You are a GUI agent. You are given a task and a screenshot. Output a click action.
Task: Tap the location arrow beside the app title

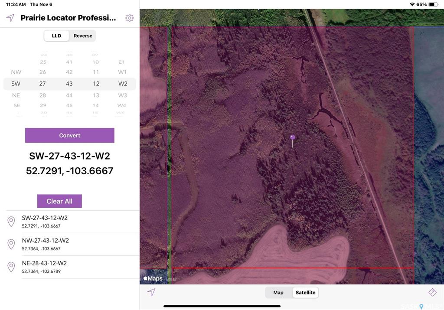click(10, 18)
